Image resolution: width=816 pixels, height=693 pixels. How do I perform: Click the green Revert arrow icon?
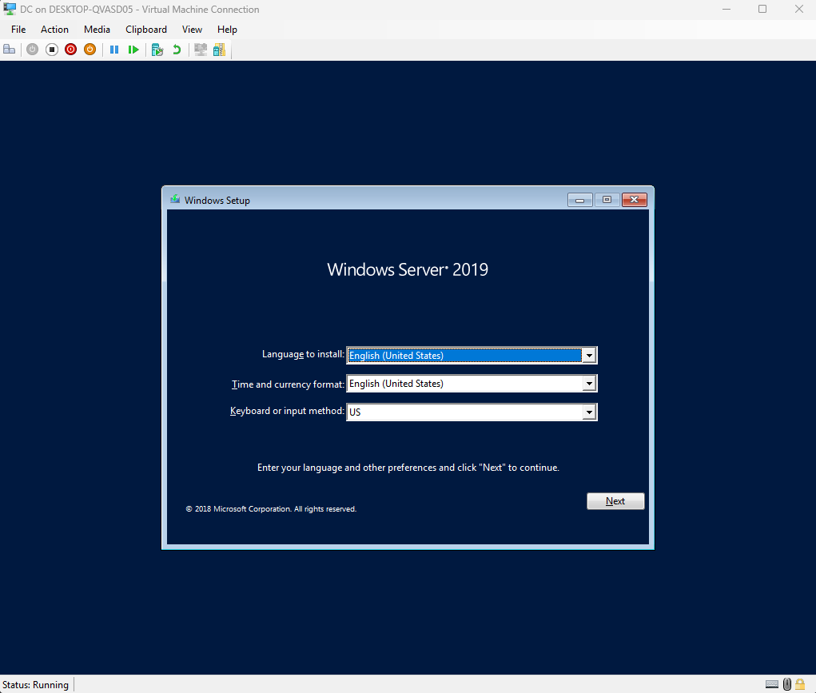pyautogui.click(x=176, y=49)
